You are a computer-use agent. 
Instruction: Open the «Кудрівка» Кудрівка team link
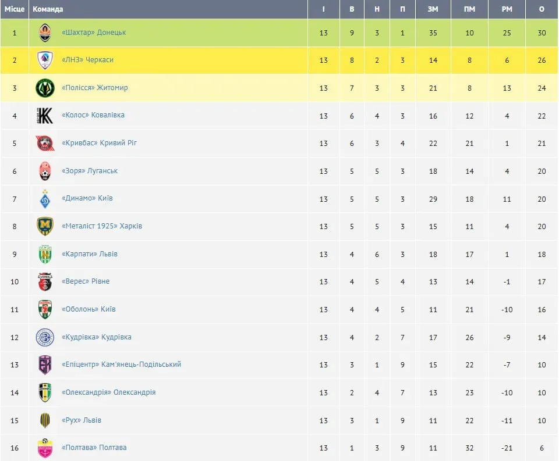96,337
